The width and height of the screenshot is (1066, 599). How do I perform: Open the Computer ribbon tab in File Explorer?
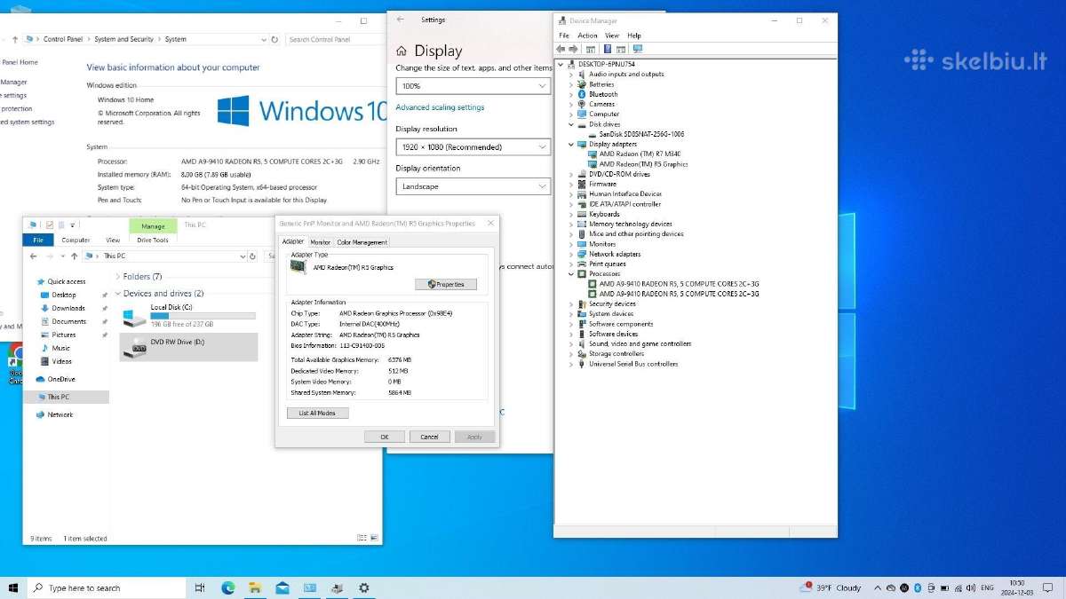(76, 240)
